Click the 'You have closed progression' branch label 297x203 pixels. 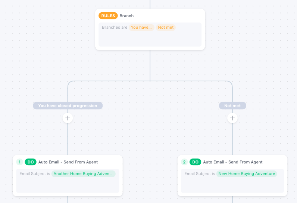click(68, 106)
